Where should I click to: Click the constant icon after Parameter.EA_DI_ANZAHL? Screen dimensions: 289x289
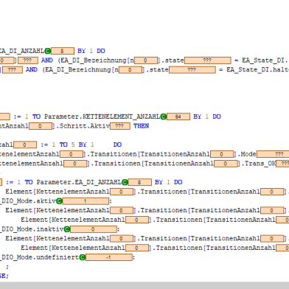(125, 182)
